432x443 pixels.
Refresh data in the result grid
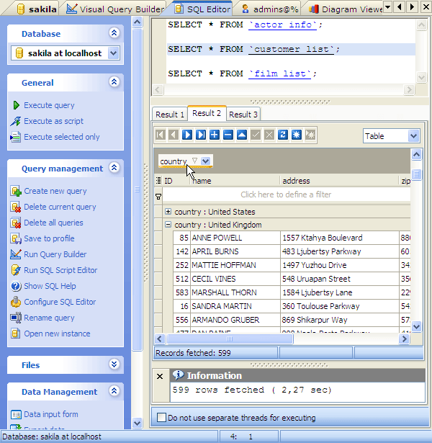pyautogui.click(x=283, y=135)
